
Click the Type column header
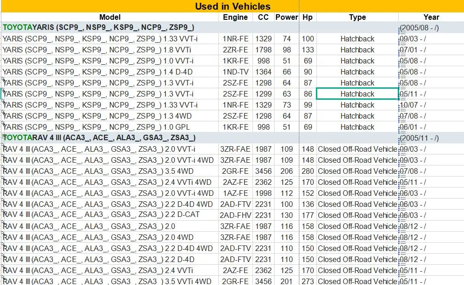tap(357, 17)
